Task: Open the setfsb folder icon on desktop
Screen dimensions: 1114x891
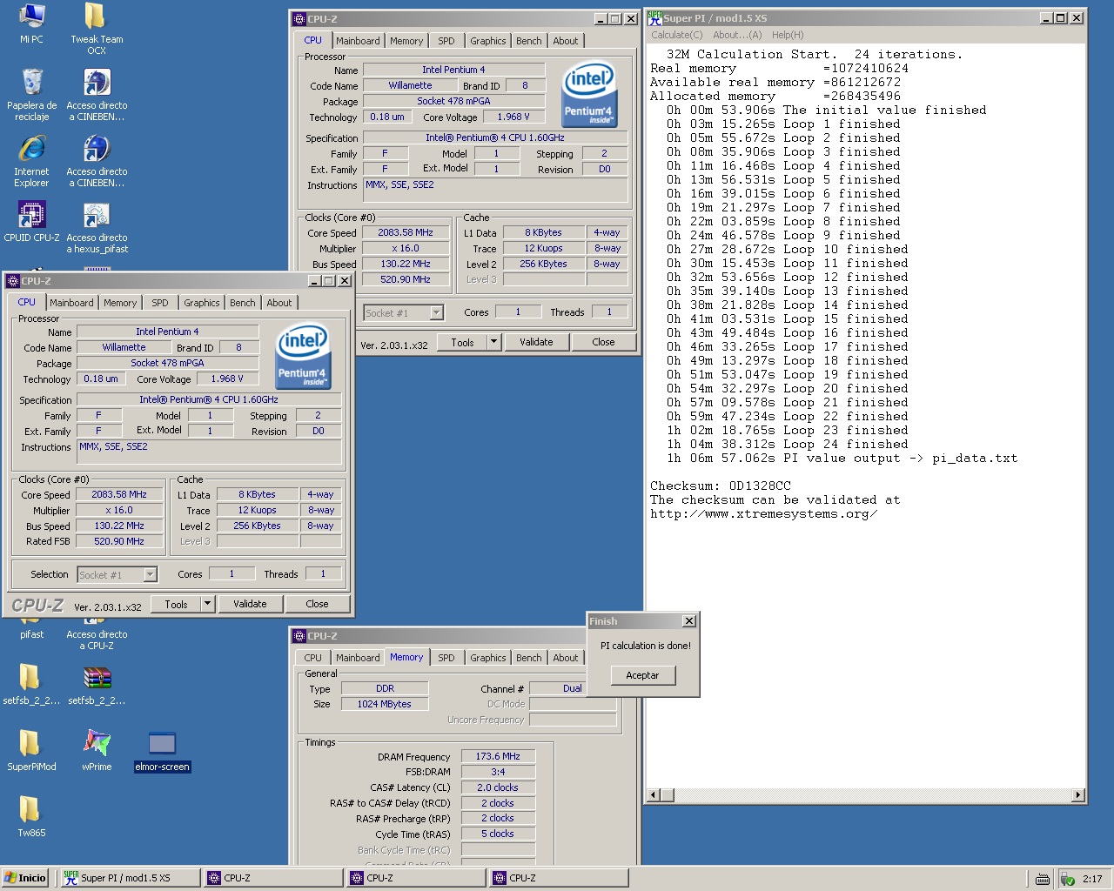Action: pos(31,684)
